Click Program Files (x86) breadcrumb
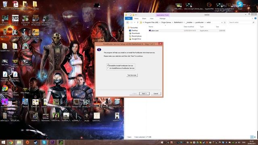 [x=152, y=23]
